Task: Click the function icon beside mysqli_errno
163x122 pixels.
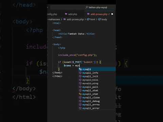Action: point(80,105)
